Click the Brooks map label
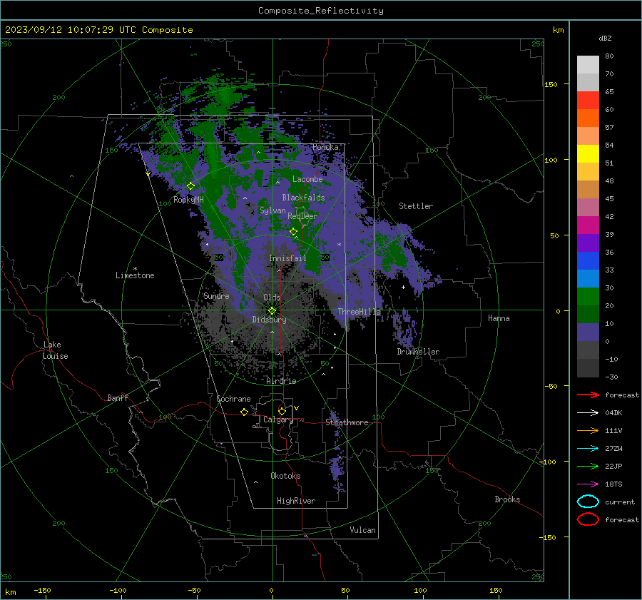The image size is (642, 600). tap(507, 499)
